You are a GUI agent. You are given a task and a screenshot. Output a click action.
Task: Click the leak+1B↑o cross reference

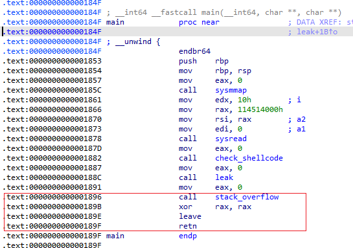tap(317, 32)
